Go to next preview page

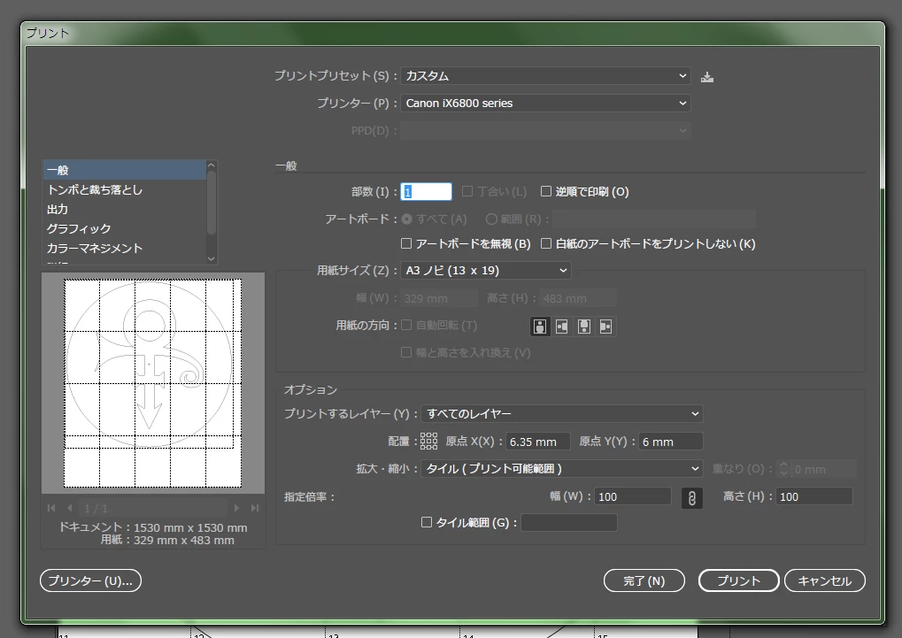[x=235, y=508]
